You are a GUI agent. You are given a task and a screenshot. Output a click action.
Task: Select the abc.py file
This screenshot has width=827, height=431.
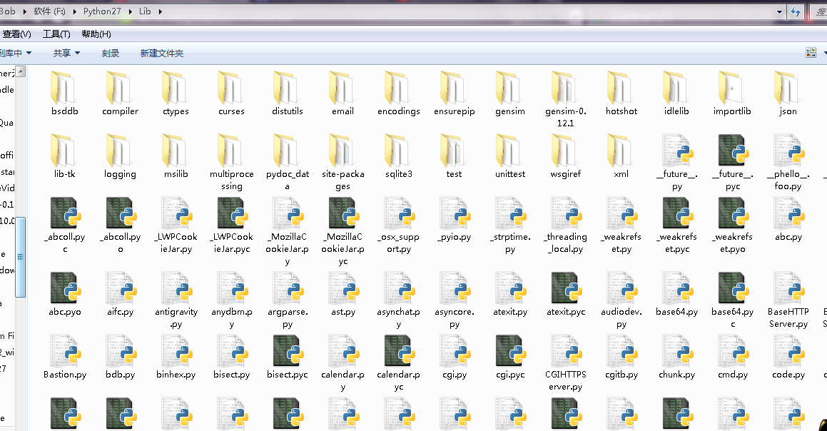788,219
